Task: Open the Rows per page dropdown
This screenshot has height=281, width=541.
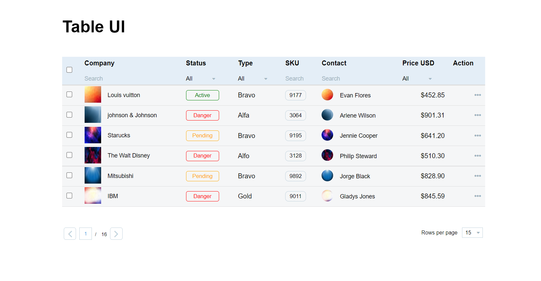Action: 472,233
